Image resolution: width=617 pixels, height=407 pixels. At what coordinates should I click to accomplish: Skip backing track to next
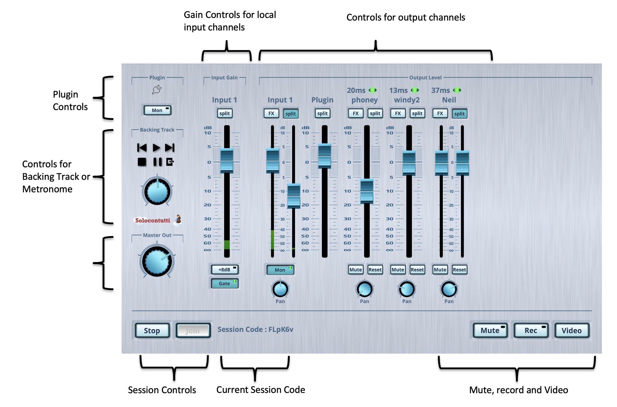[170, 148]
